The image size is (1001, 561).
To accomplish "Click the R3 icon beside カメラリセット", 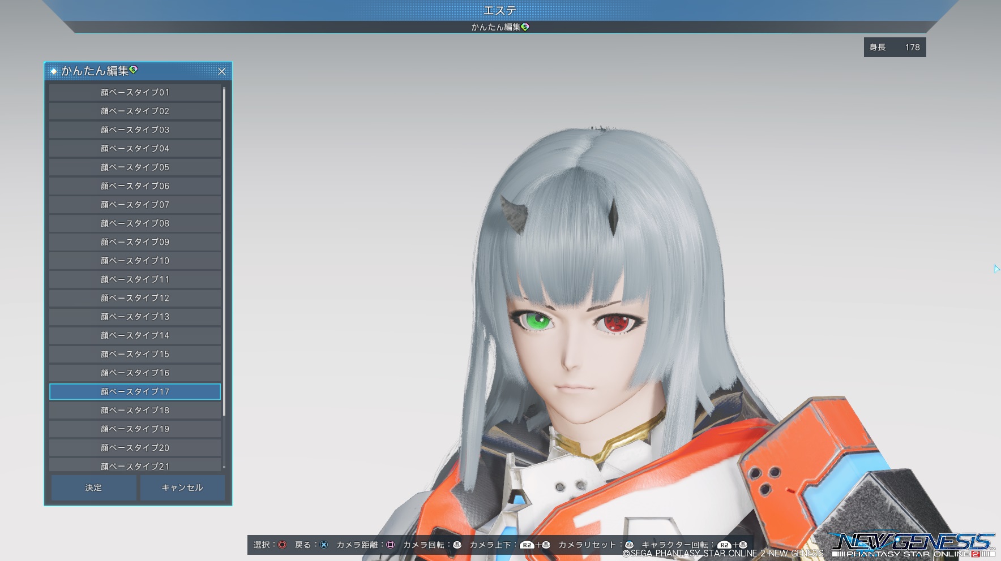I will point(629,545).
